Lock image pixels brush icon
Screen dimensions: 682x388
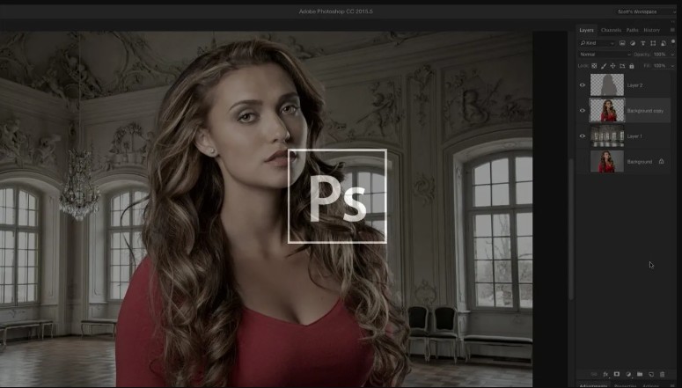tap(604, 66)
